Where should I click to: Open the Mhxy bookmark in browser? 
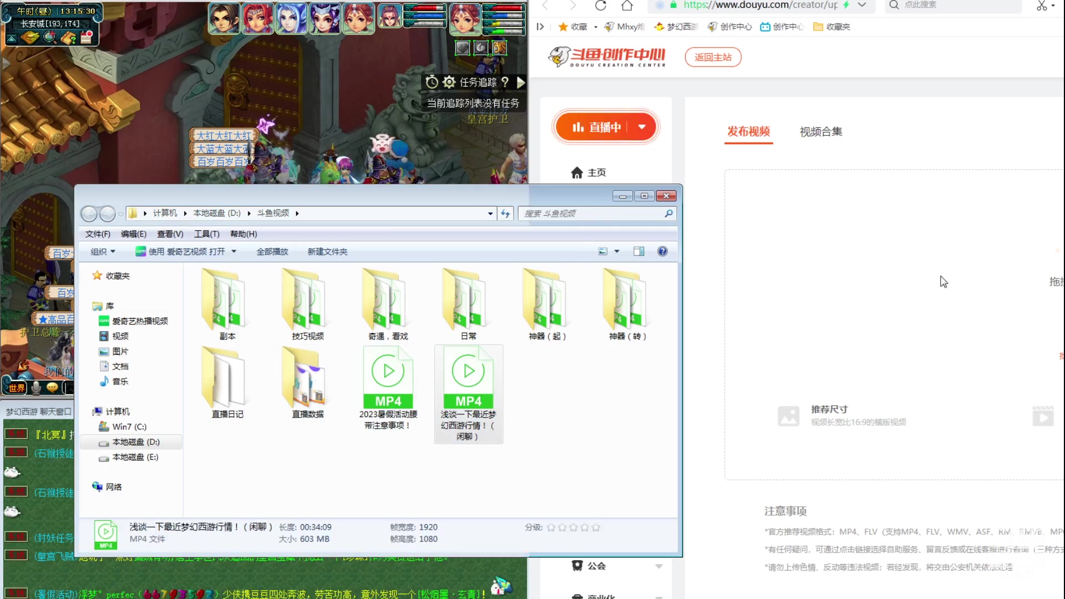tap(624, 27)
